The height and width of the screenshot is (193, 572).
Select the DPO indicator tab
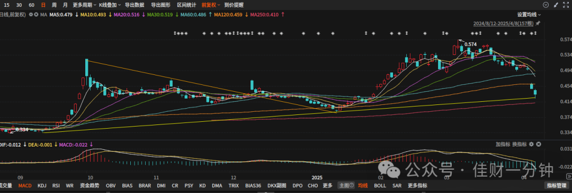point(297,186)
